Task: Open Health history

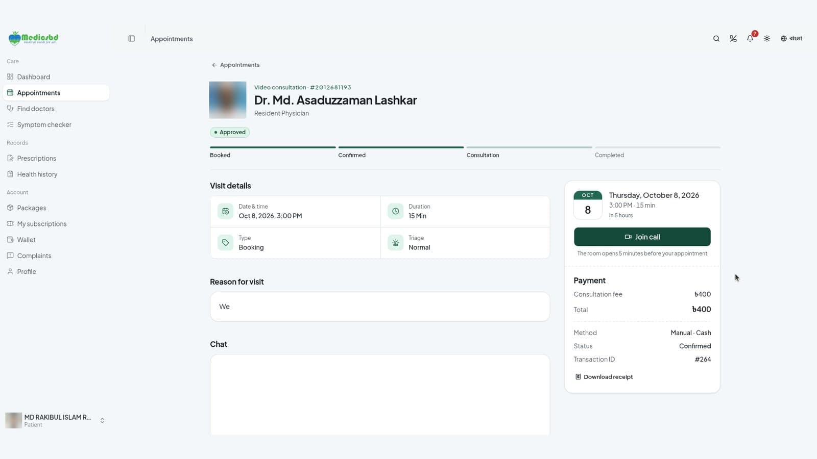Action: pos(56,174)
